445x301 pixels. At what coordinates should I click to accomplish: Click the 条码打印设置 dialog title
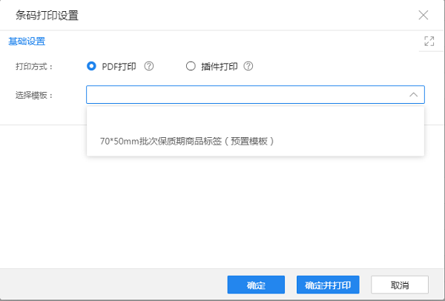point(47,15)
